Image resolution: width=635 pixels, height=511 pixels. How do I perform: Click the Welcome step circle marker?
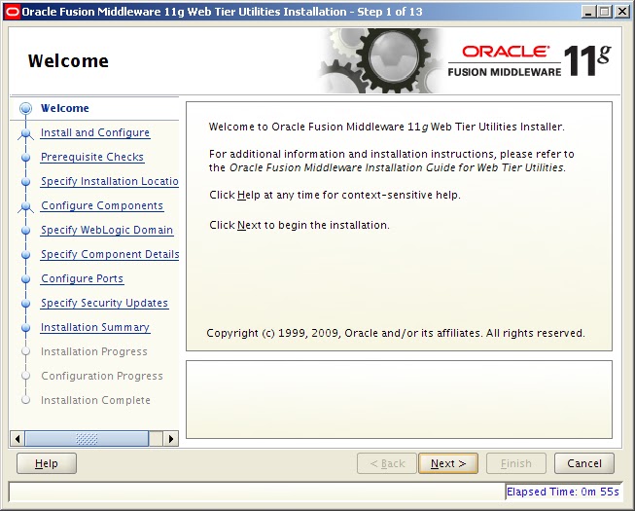[x=26, y=108]
